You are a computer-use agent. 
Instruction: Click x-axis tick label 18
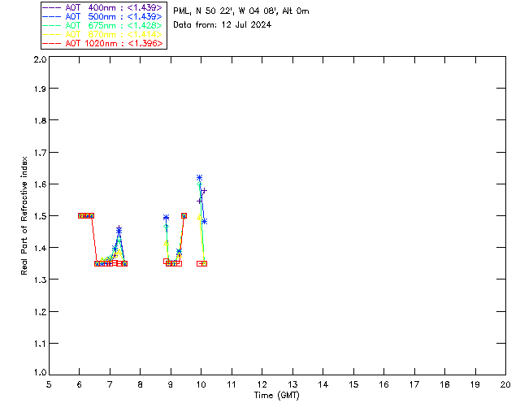point(444,384)
